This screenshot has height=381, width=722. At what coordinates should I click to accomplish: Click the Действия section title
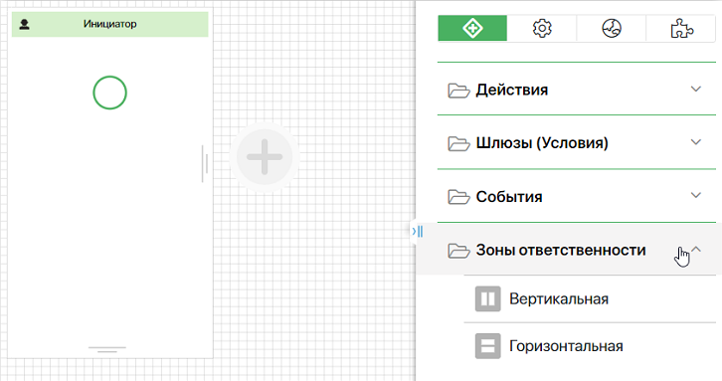click(511, 90)
